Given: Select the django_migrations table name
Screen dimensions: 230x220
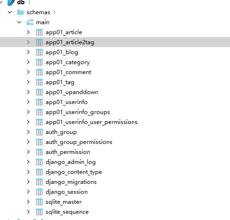Looking at the screenshot, I should [71, 182].
